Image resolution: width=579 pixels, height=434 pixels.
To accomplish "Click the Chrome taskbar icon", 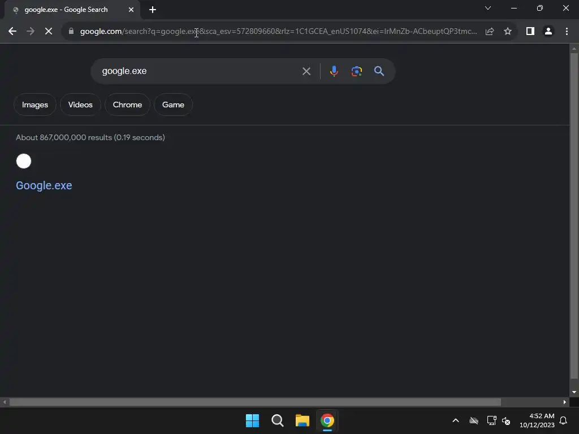I will tap(327, 420).
